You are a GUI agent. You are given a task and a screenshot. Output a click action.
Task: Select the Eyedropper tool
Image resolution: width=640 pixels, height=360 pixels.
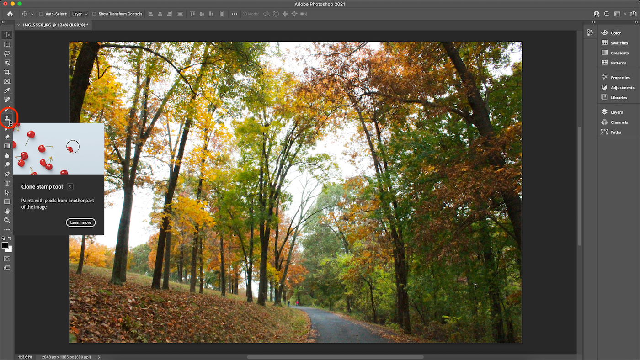7,90
